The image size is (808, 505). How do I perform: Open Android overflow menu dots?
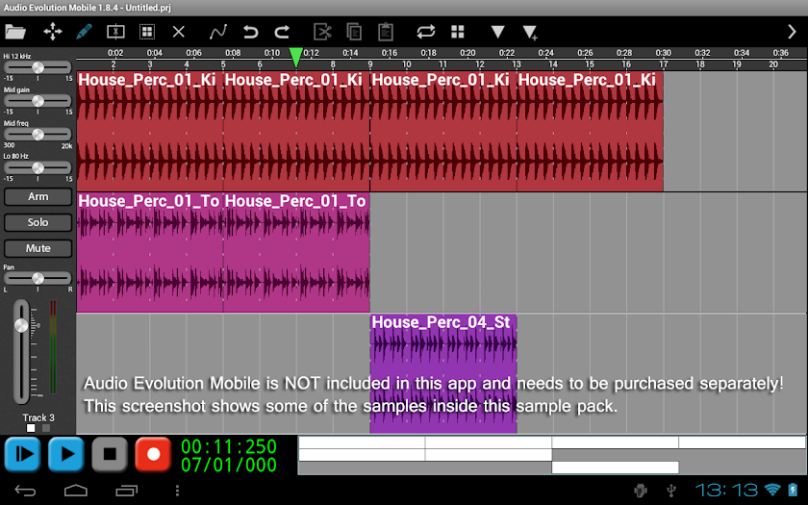coord(177,491)
